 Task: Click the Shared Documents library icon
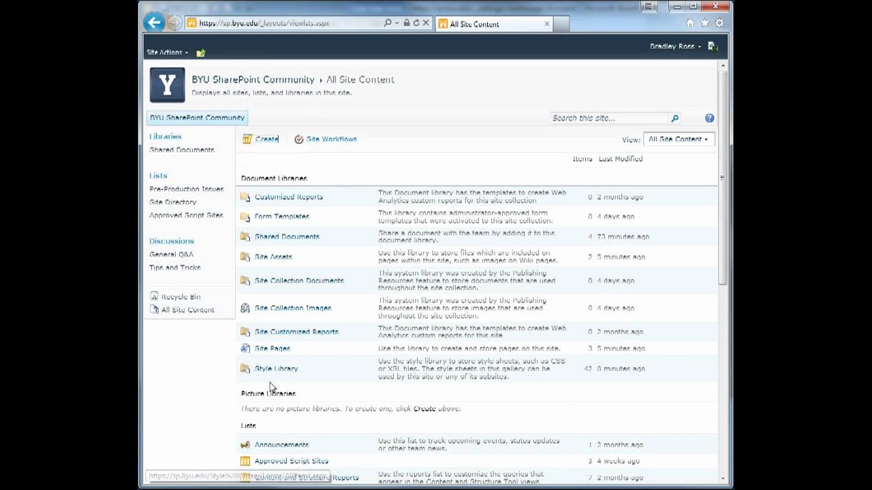[x=245, y=237]
